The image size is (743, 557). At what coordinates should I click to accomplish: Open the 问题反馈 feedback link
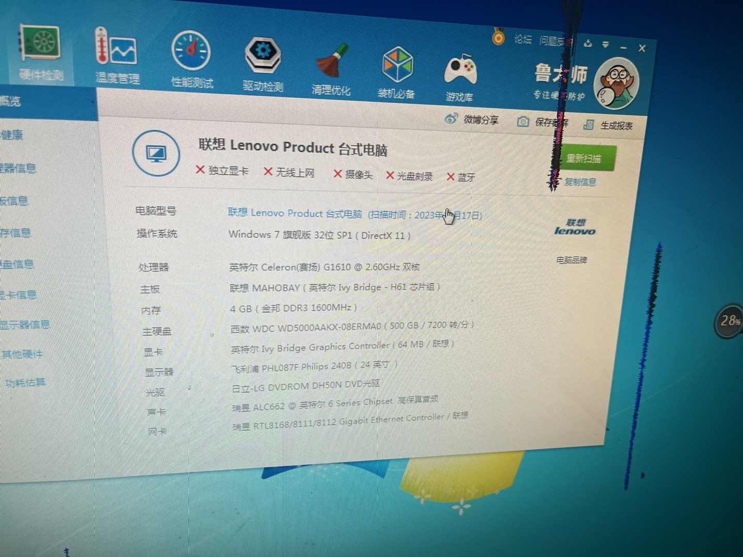pos(556,41)
